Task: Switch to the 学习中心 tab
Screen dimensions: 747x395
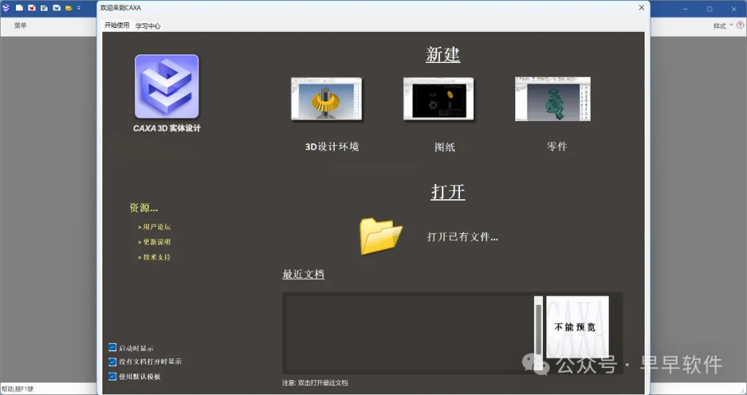Action: click(x=148, y=26)
